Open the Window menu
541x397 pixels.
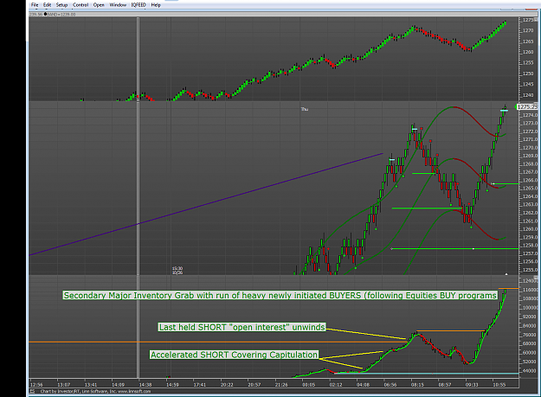tap(118, 5)
